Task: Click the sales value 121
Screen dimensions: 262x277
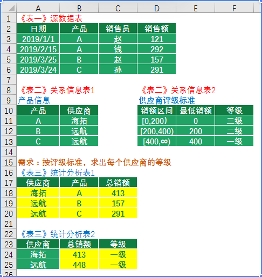Action: [156, 39]
